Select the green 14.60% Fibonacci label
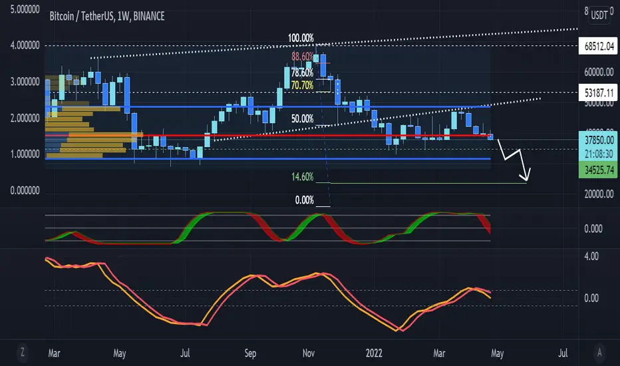 [303, 176]
